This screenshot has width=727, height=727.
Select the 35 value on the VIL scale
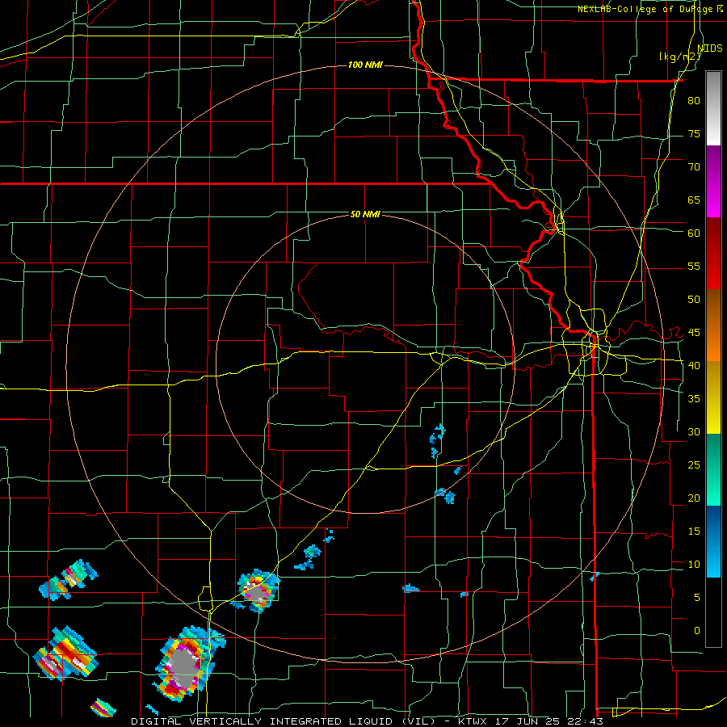click(694, 399)
